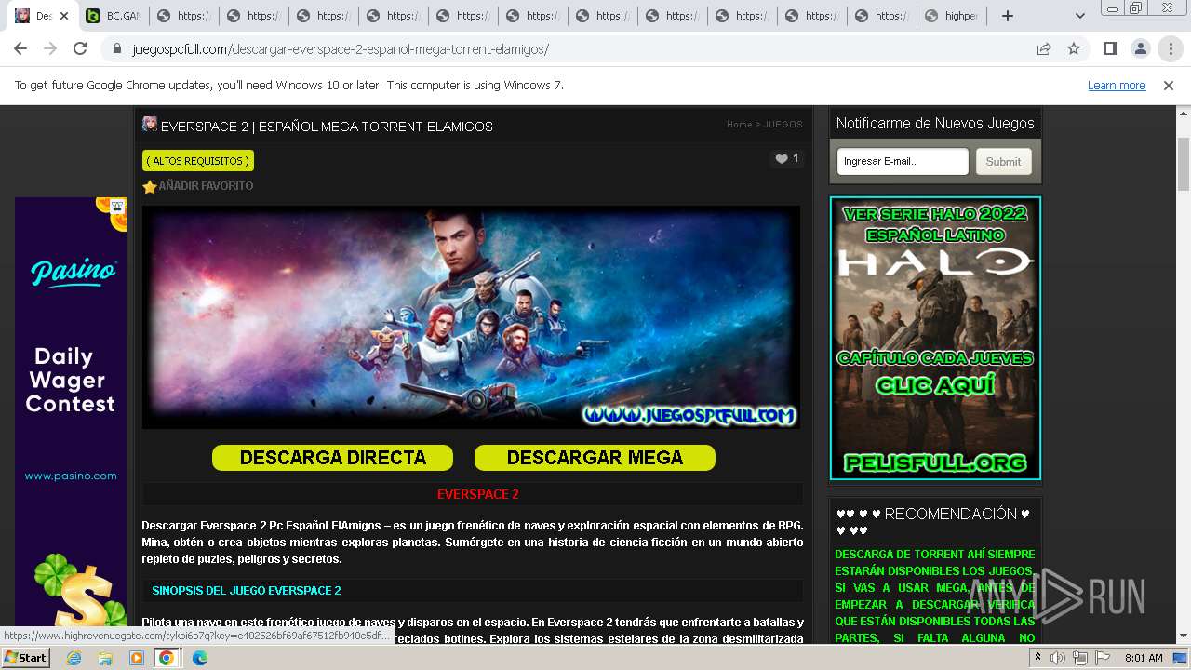This screenshot has height=670, width=1191.
Task: Go back with the browser back arrow
Action: (x=20, y=48)
